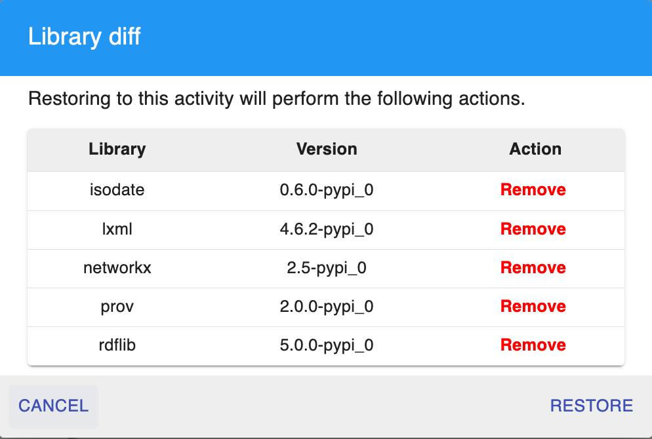Click the Remove action for lxml
Screen dimensions: 652x439
click(x=533, y=229)
